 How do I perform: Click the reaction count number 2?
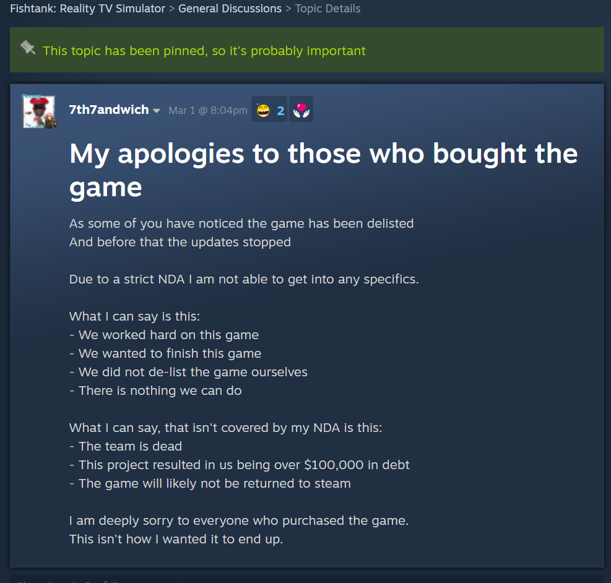(x=280, y=111)
